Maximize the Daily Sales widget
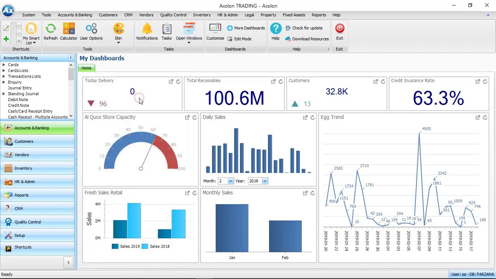The image size is (496, 279). [305, 117]
